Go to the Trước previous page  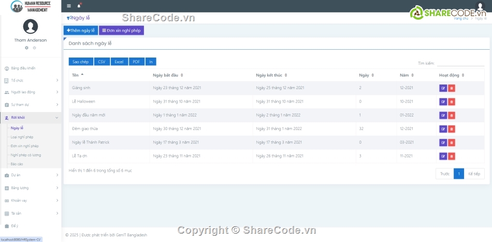click(445, 174)
